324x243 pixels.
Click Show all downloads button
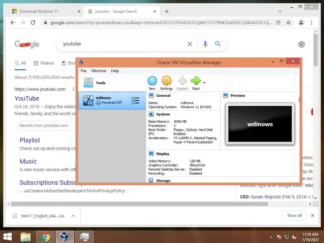tap(295, 215)
